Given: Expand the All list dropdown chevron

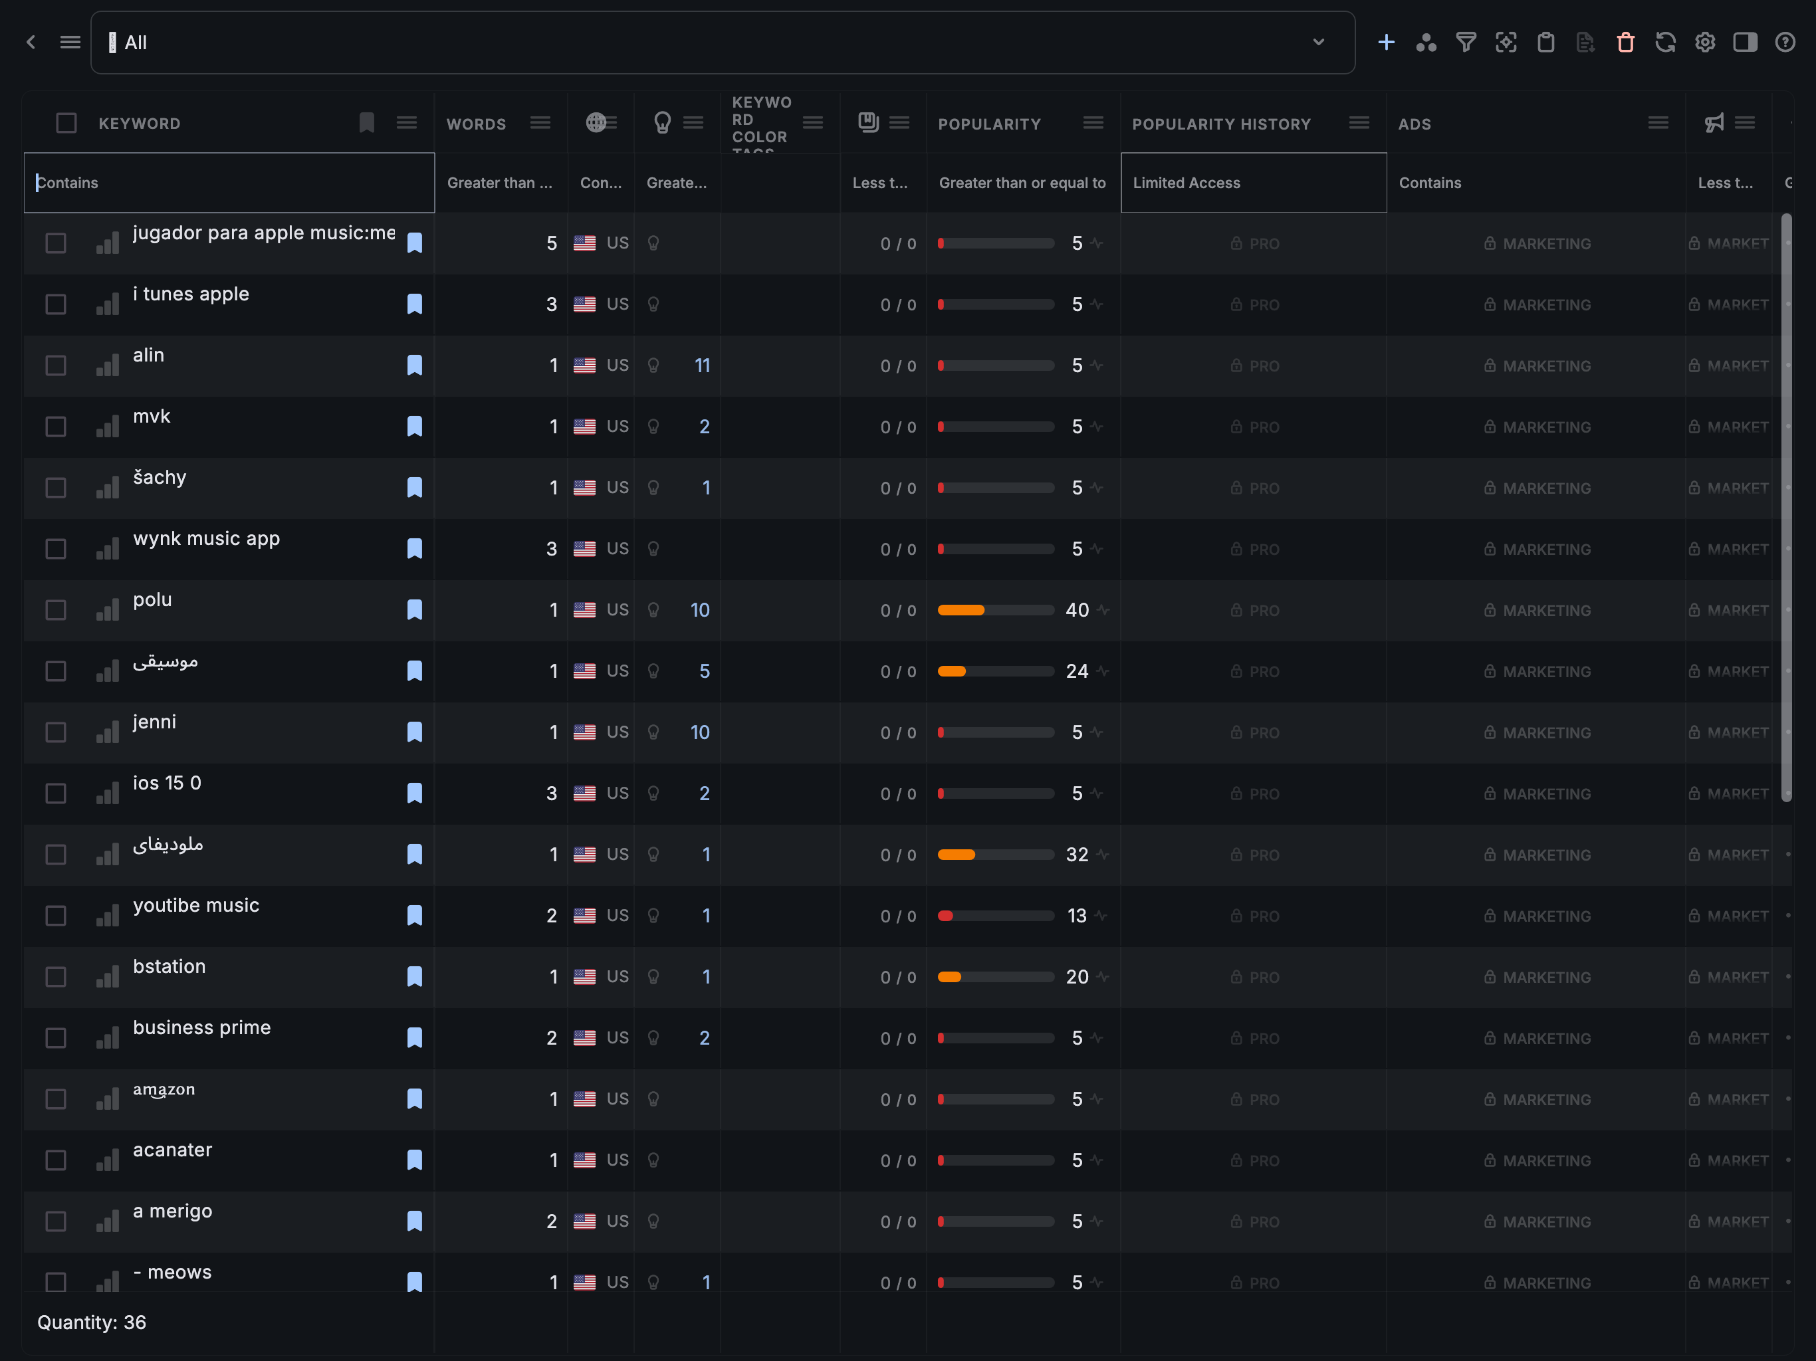Looking at the screenshot, I should coord(1319,43).
